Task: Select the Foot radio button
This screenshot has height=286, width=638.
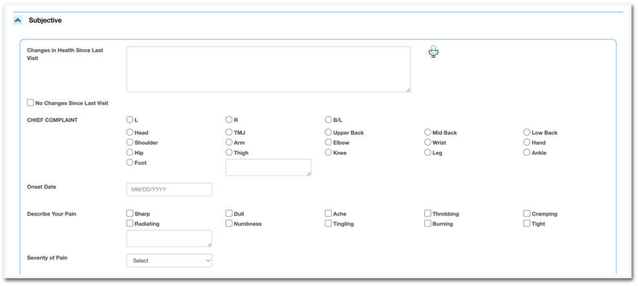Action: point(130,163)
